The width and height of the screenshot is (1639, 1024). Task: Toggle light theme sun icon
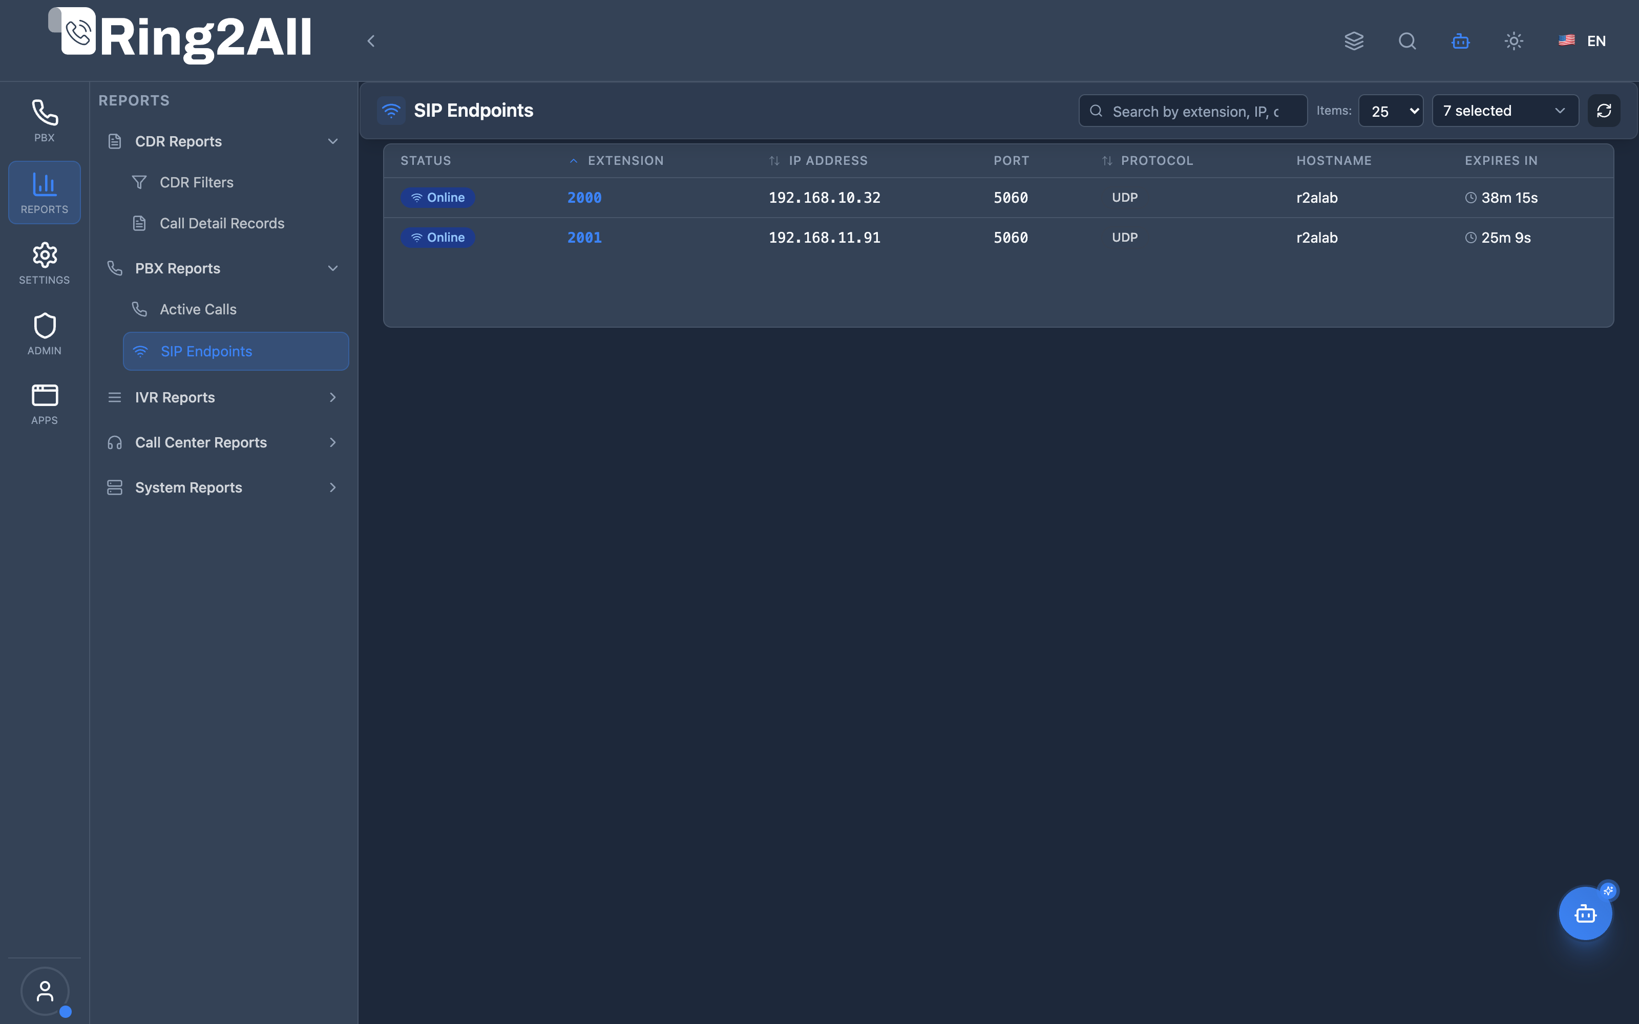pos(1514,41)
